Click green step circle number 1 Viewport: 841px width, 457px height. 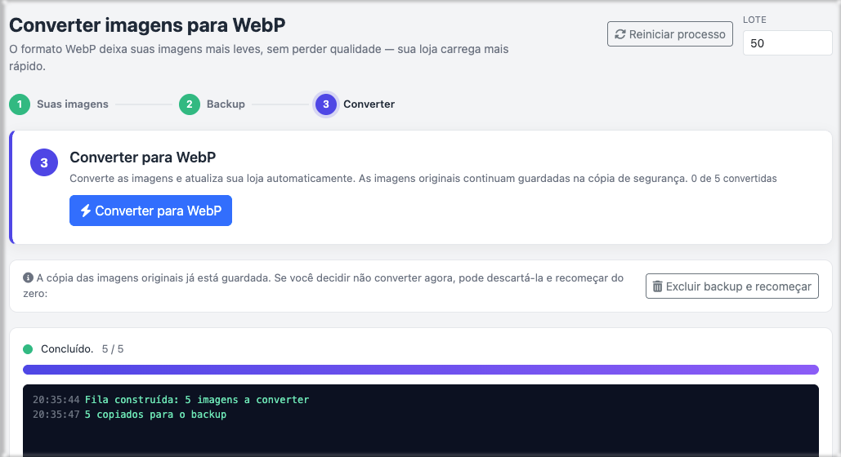[20, 104]
